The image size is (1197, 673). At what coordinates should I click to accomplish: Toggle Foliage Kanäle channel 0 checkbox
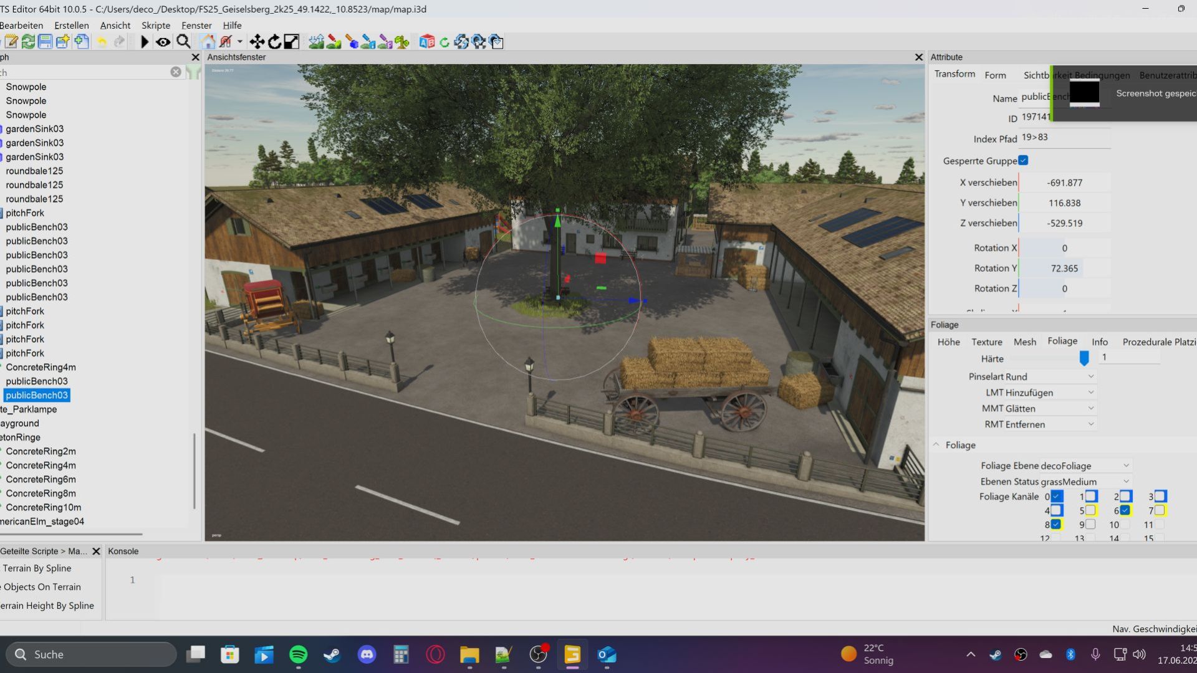[x=1057, y=496]
